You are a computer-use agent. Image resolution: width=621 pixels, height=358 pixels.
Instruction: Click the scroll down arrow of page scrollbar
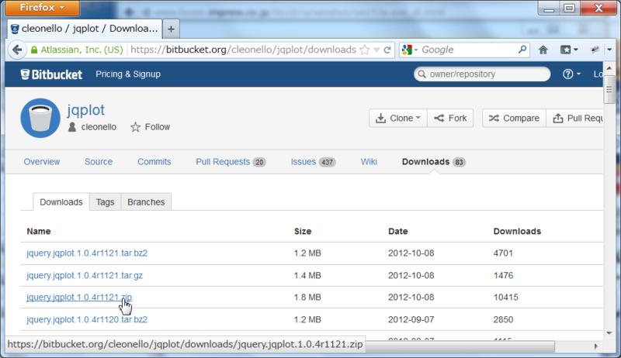pos(609,333)
